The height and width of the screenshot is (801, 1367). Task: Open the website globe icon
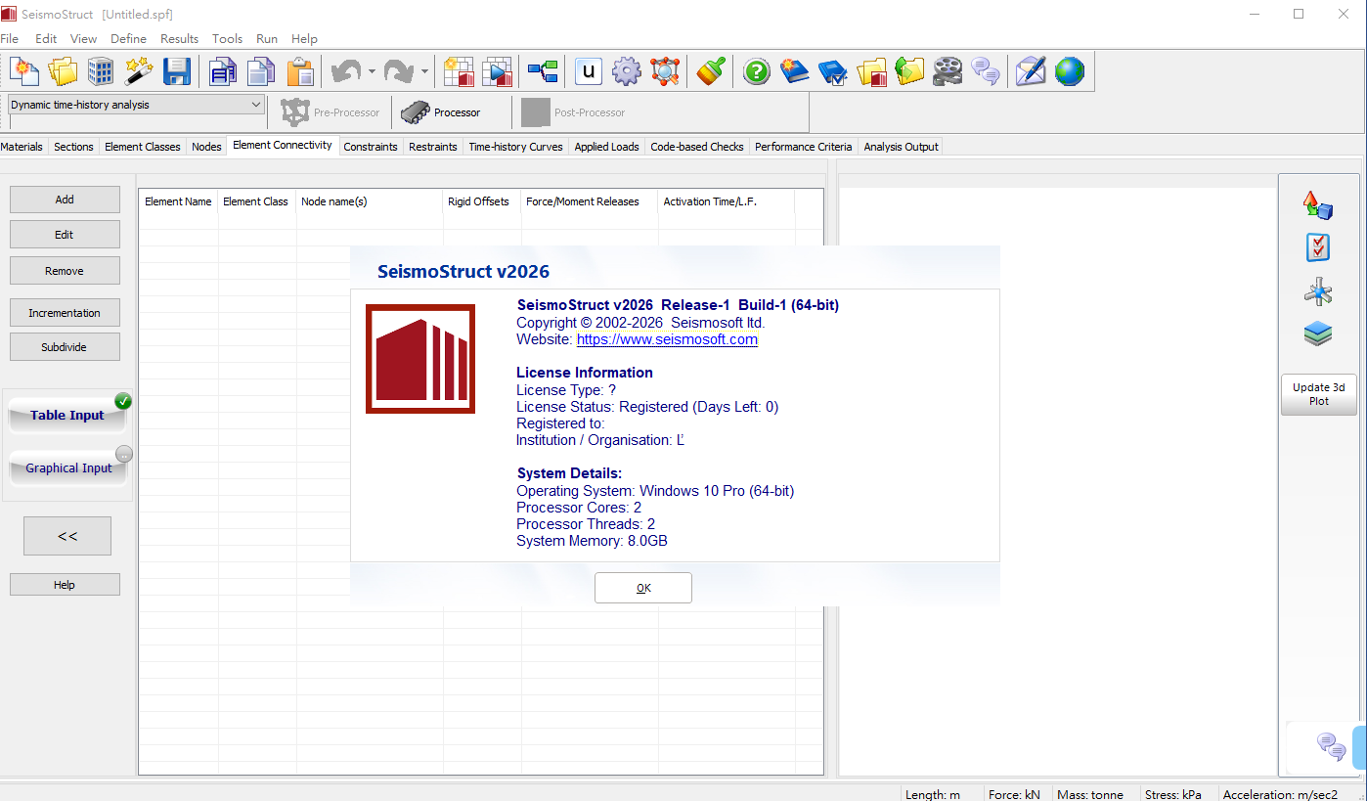[1069, 71]
